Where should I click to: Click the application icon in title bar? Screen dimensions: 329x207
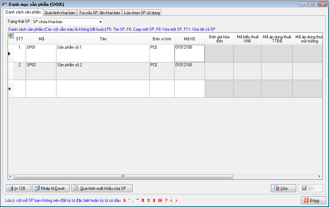coord(5,4)
